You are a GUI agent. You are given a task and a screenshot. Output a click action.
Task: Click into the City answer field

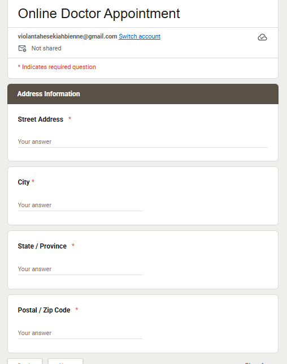click(80, 205)
